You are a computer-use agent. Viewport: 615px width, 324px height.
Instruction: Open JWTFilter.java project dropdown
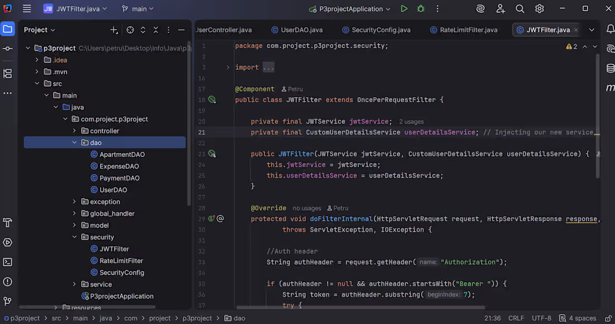[x=75, y=8]
